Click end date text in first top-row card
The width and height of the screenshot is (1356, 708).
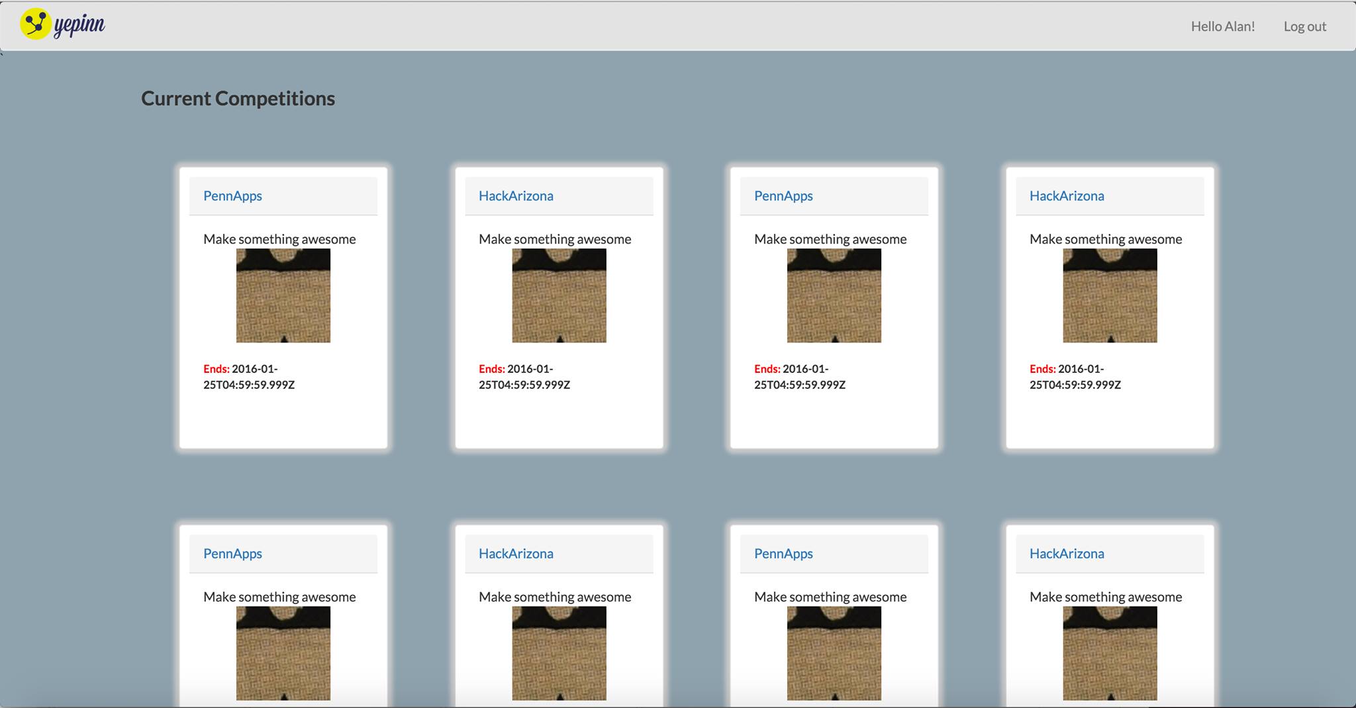tap(249, 377)
